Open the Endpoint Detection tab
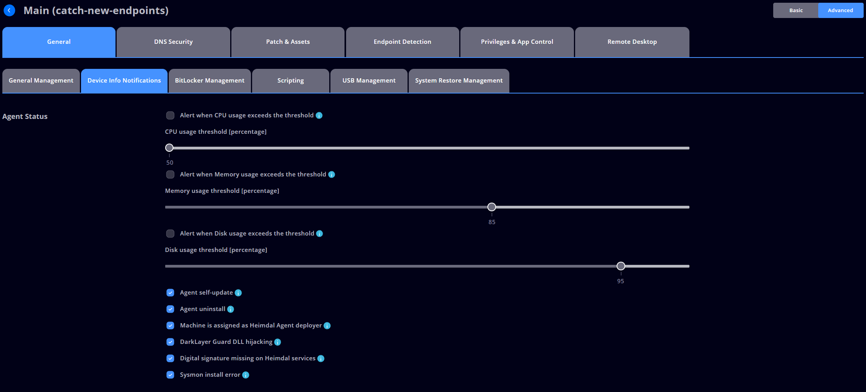This screenshot has width=866, height=392. (x=402, y=42)
